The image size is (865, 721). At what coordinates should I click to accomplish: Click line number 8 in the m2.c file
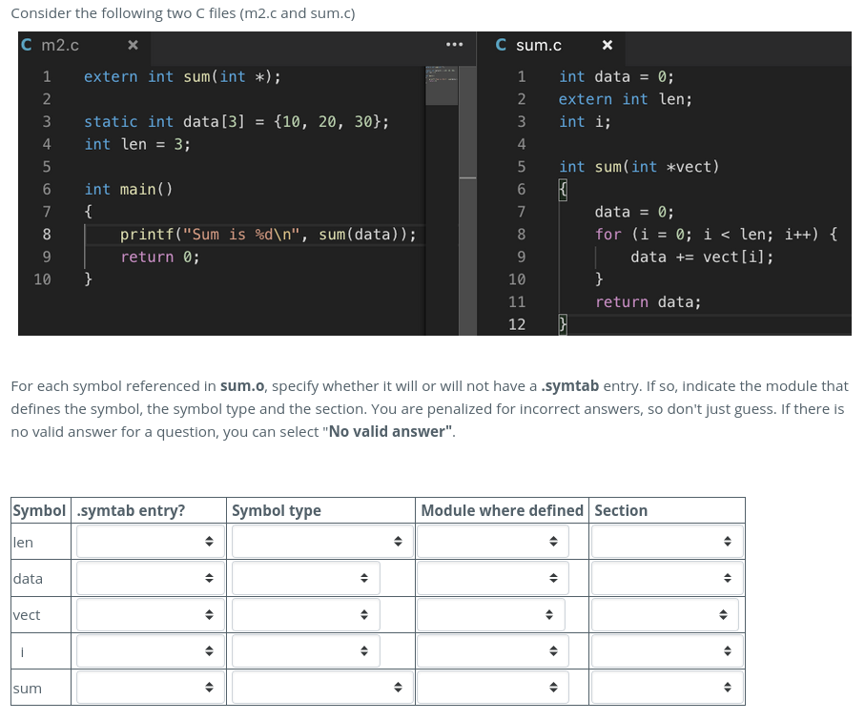(46, 234)
